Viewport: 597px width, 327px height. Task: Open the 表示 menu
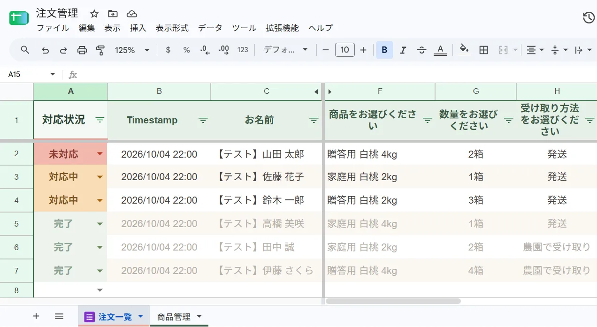tap(113, 28)
